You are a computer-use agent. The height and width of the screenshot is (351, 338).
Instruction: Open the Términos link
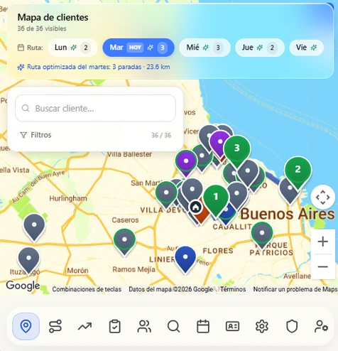pos(233,289)
